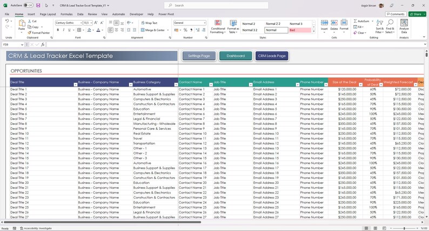
Task: Click the Format cells icon
Action: click(344, 23)
